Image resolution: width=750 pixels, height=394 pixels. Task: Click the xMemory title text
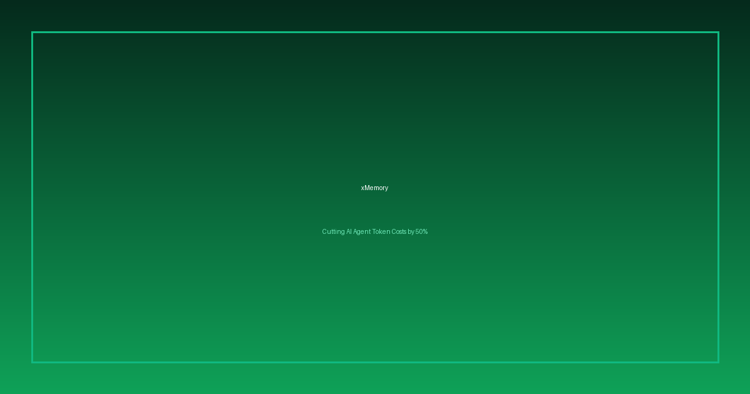pos(374,188)
